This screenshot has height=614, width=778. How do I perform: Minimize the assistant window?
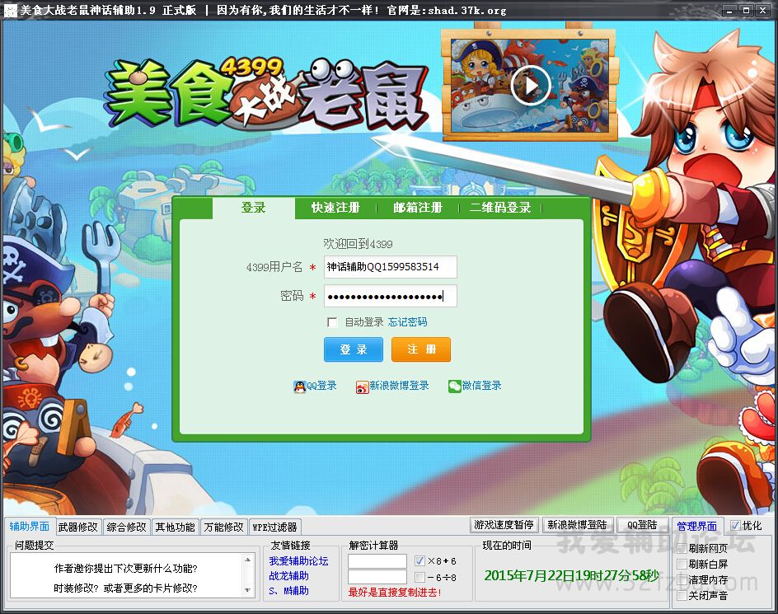coord(729,11)
